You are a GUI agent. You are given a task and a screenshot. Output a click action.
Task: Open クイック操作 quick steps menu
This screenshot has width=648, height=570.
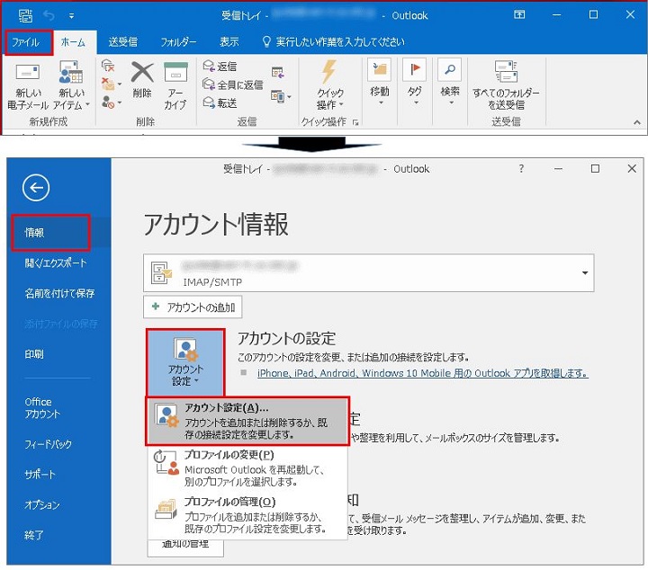coord(329,85)
